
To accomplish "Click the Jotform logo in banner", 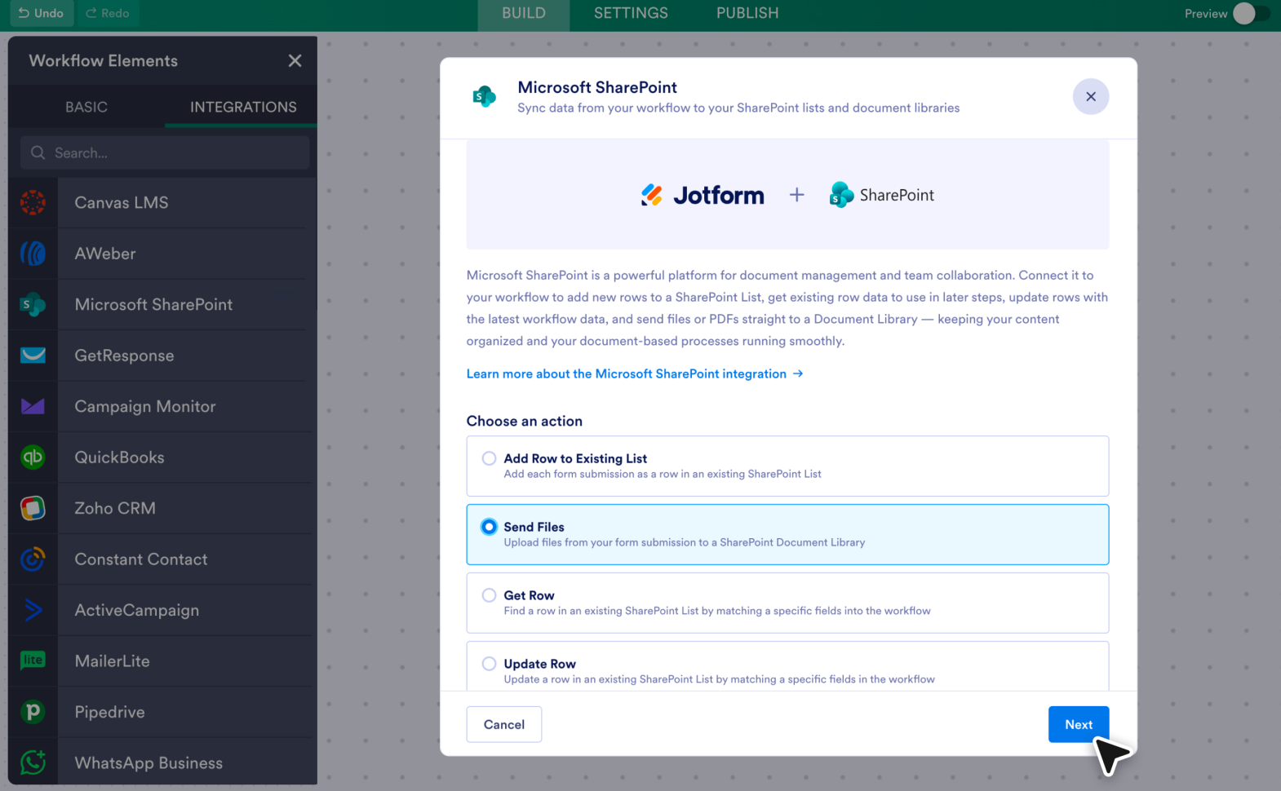I will [x=703, y=195].
